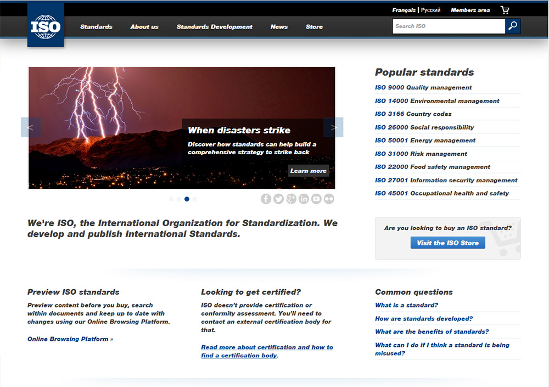
Task: Open ISO's YouTube icon
Action: pyautogui.click(x=316, y=199)
